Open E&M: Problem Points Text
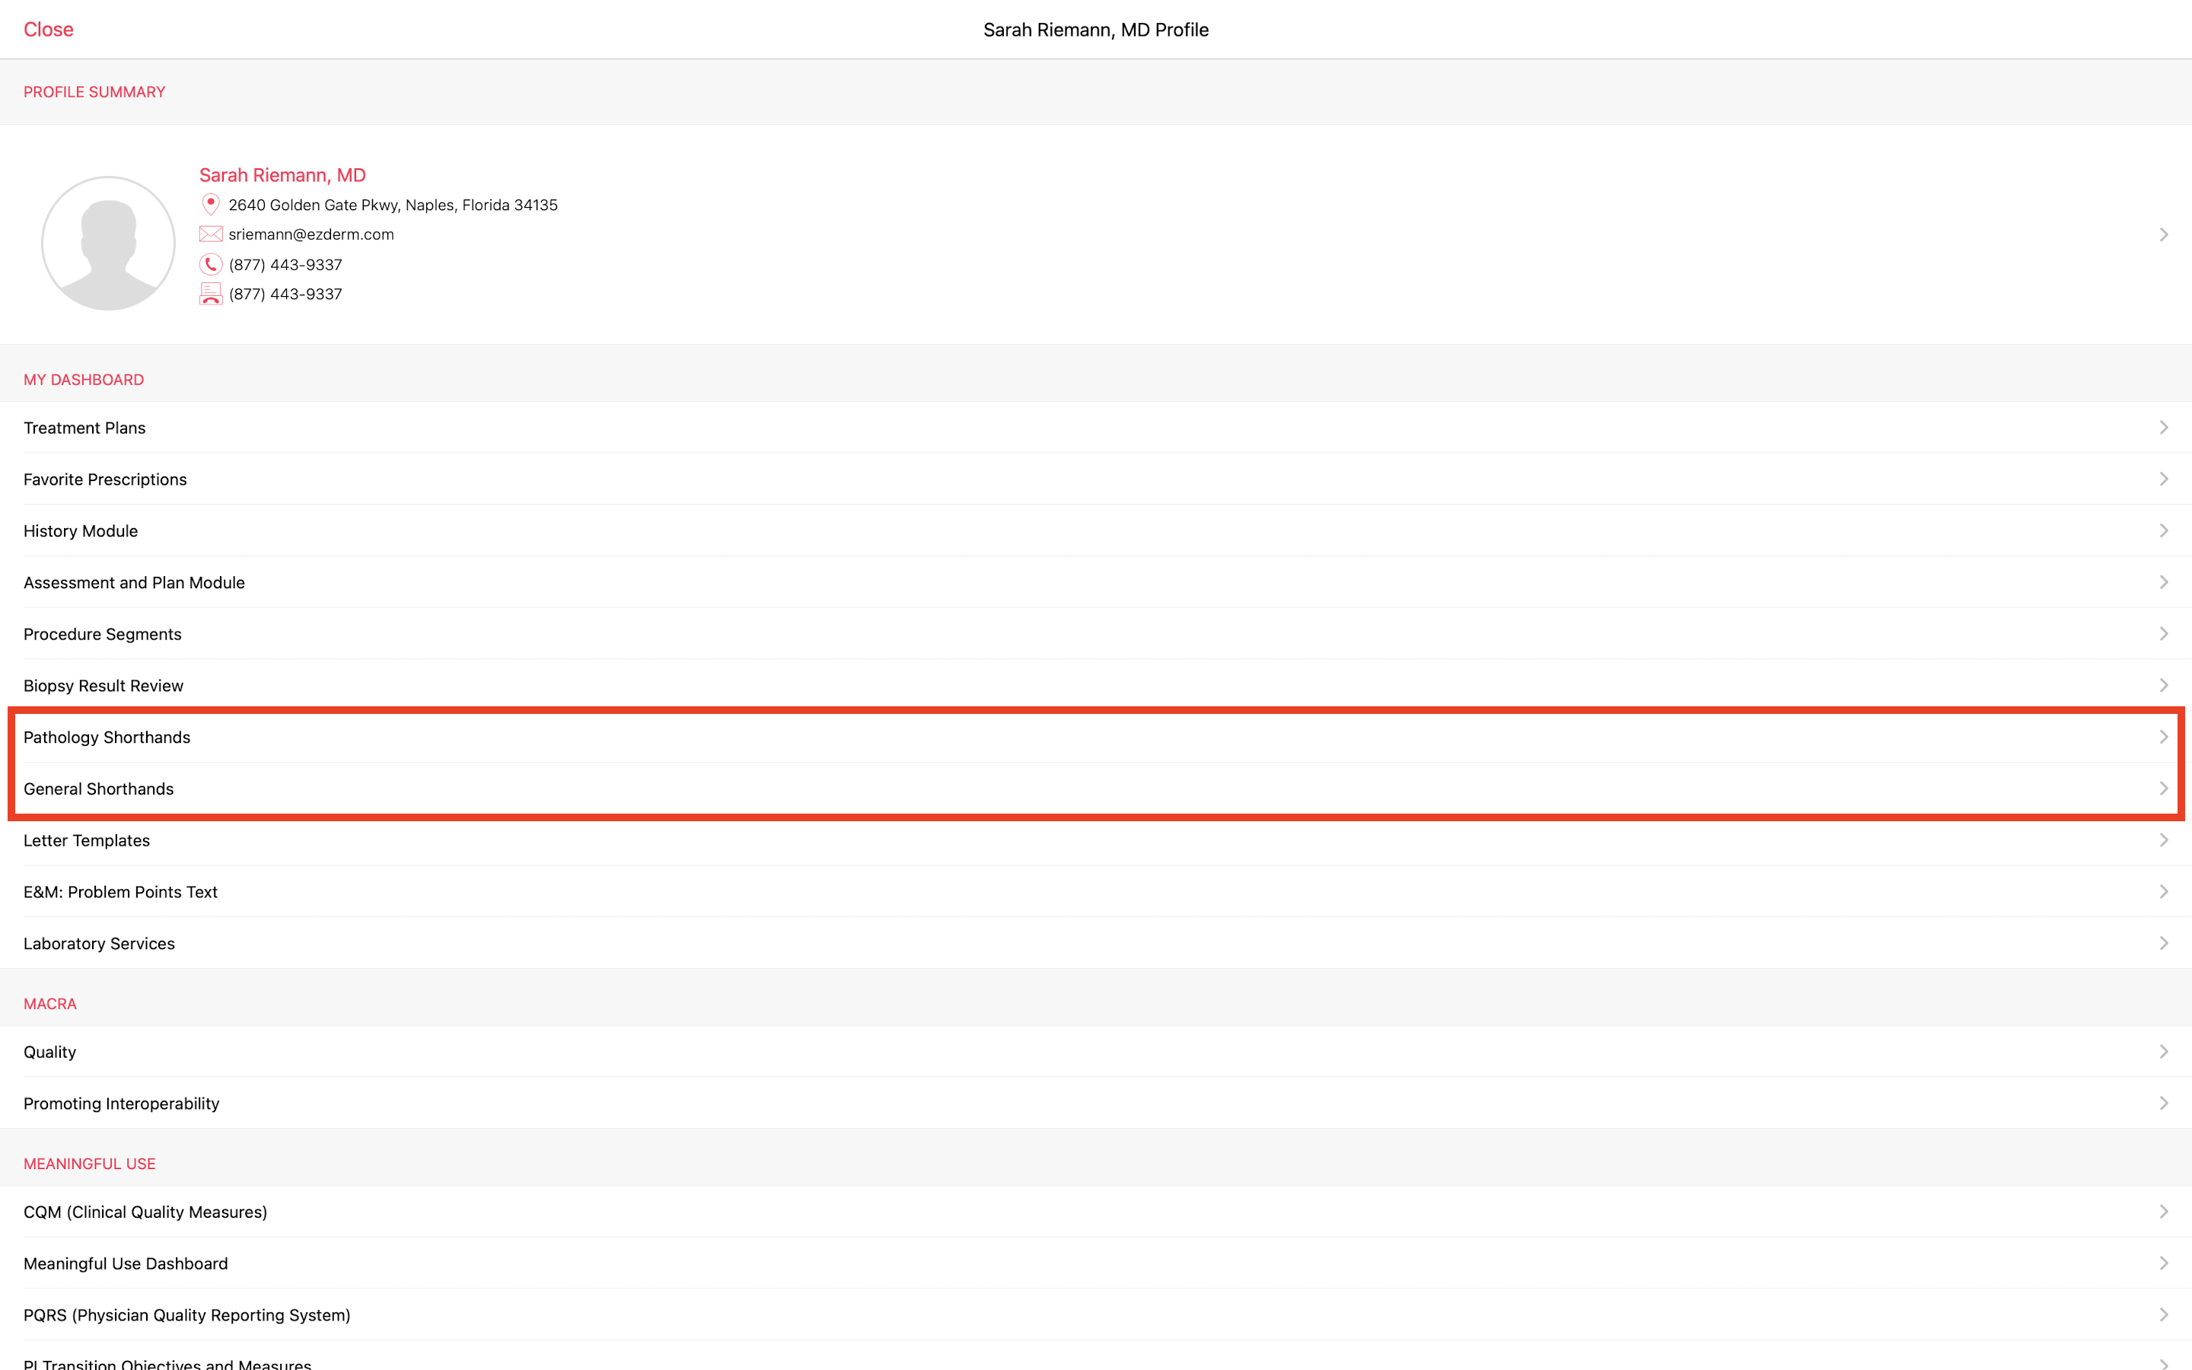The height and width of the screenshot is (1370, 2192). 1096,893
